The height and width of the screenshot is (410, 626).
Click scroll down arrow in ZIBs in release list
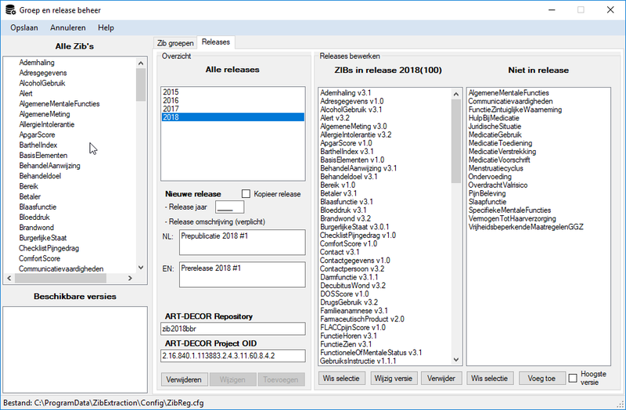pyautogui.click(x=456, y=360)
